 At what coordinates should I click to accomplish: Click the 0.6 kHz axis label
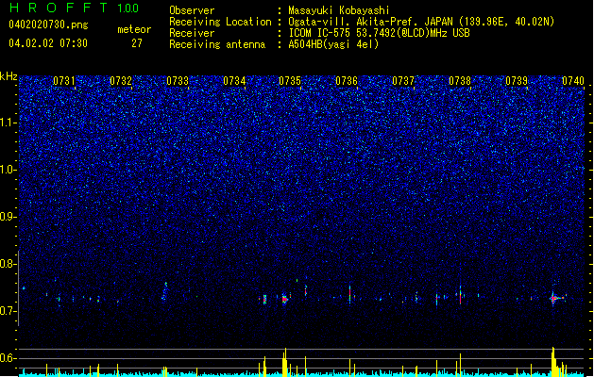tap(8, 358)
